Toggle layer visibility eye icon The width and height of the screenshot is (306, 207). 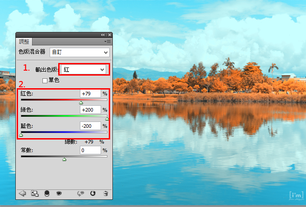(59, 193)
